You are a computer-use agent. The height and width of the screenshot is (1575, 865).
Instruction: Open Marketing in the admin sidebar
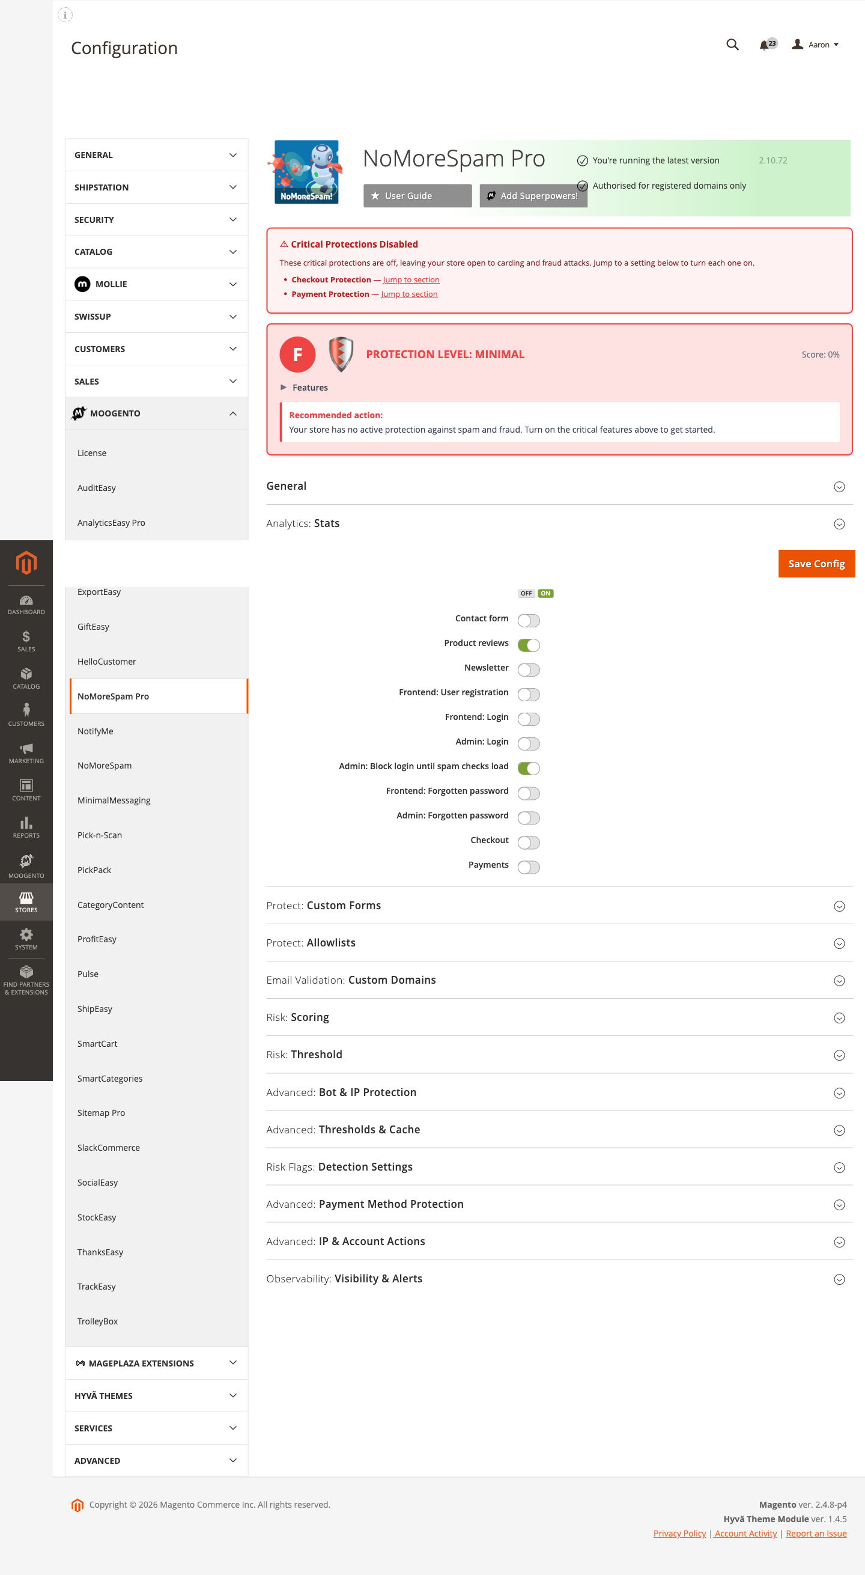coord(26,754)
